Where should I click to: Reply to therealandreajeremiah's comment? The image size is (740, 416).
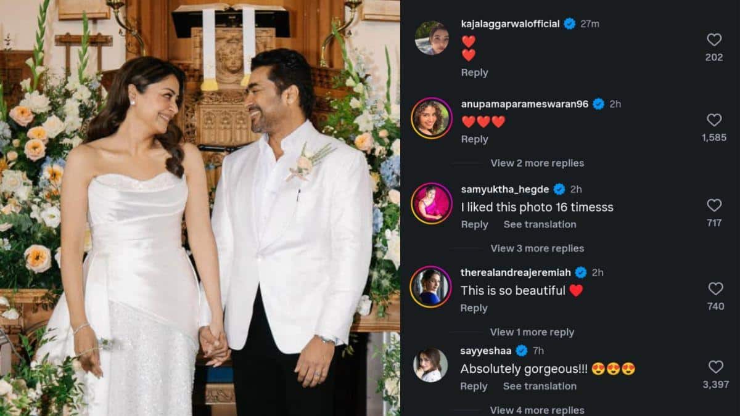(474, 308)
